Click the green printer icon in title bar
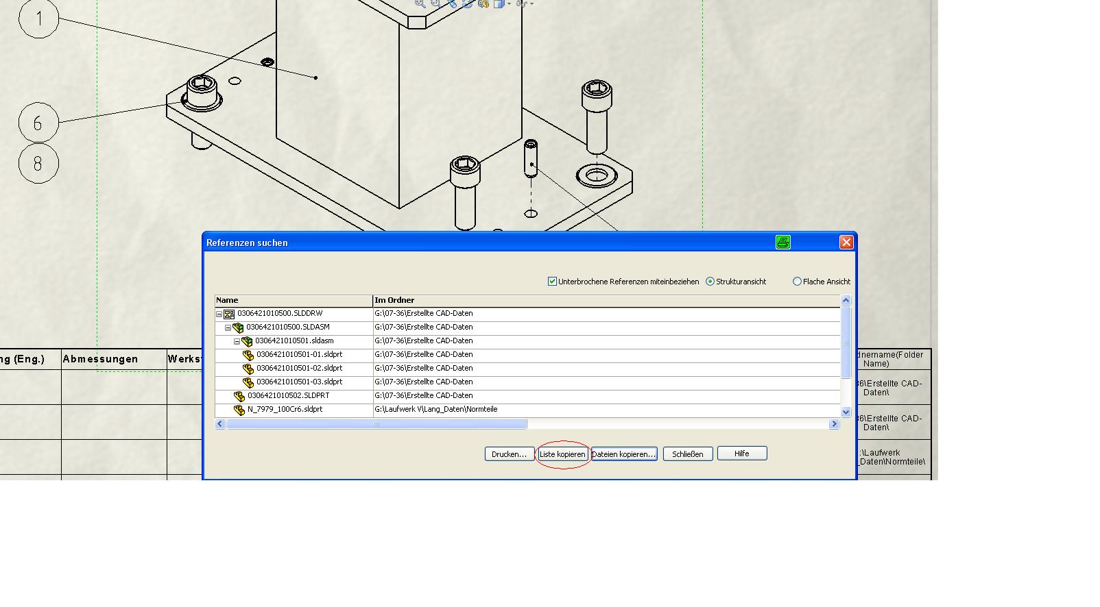Viewport: 1100px width, 607px height. point(782,242)
